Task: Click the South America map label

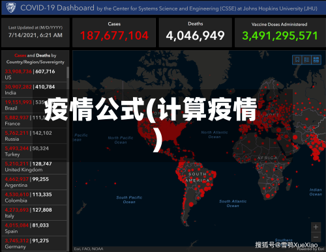Action: click(198, 177)
